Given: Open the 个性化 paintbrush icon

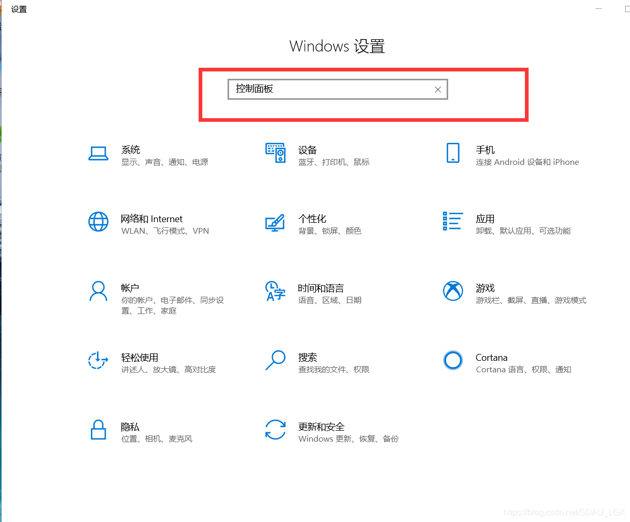Looking at the screenshot, I should coord(275,223).
